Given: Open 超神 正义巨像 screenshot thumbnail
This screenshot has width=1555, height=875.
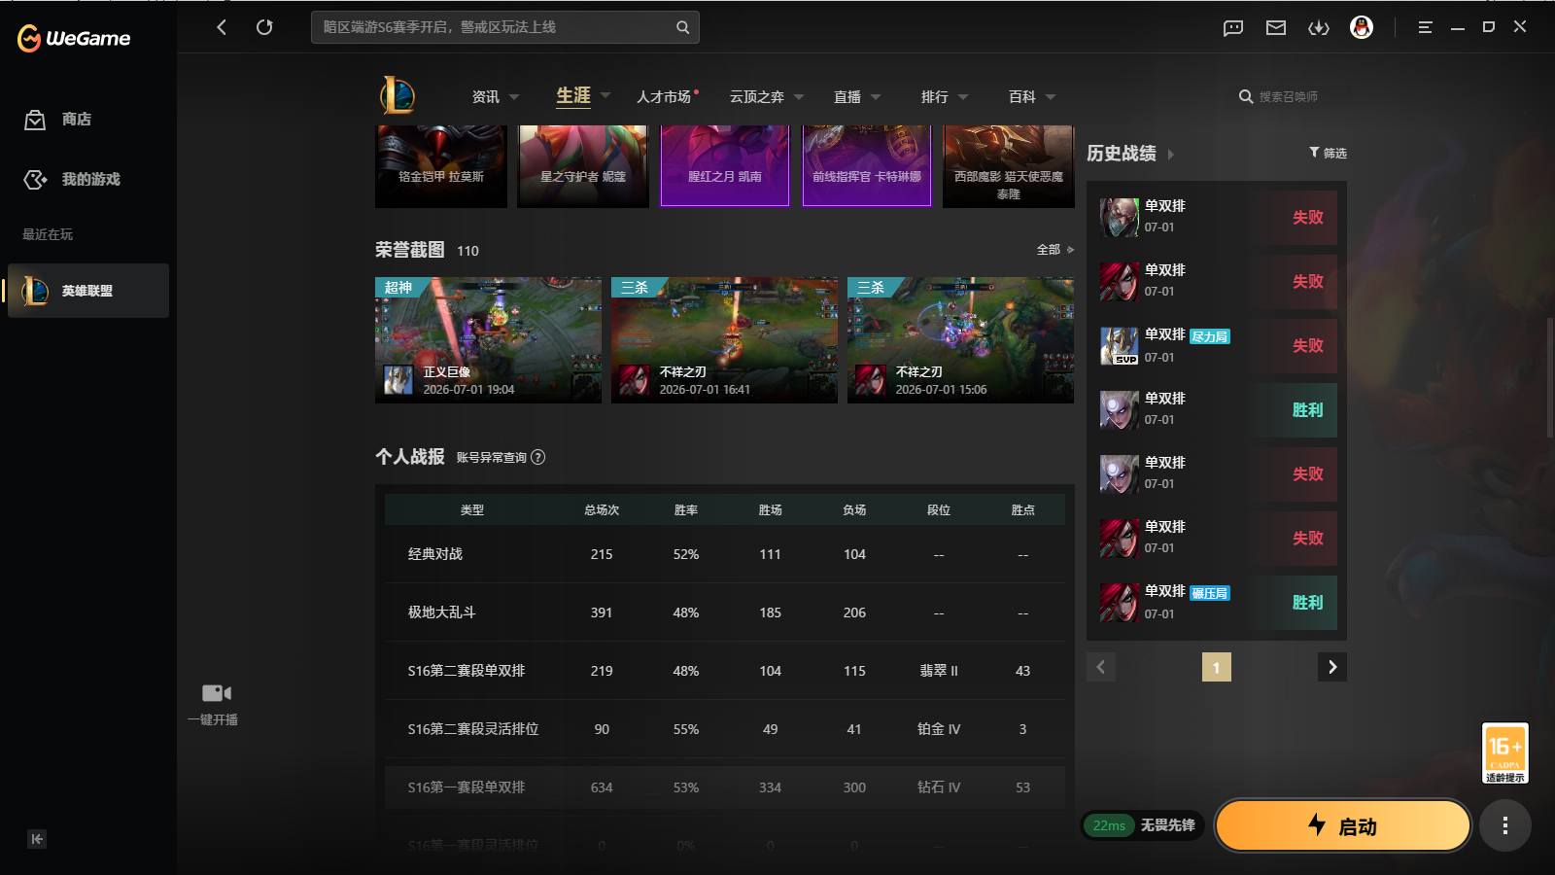Looking at the screenshot, I should coord(488,340).
